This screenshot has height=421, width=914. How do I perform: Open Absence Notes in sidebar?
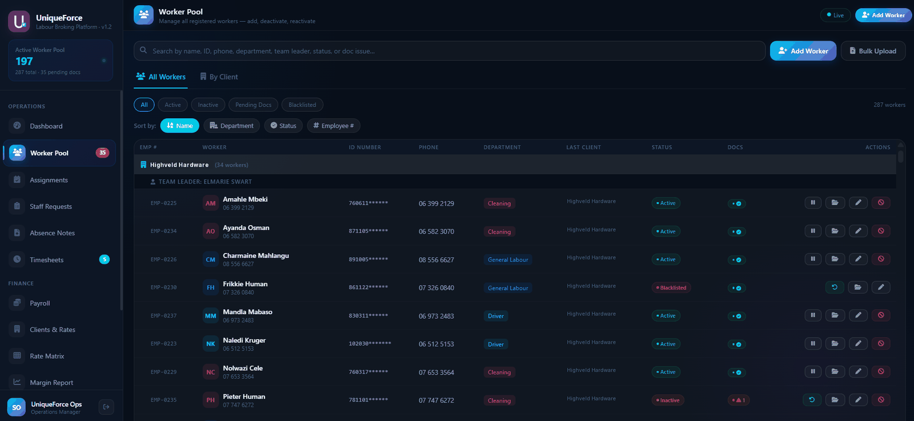(x=59, y=233)
